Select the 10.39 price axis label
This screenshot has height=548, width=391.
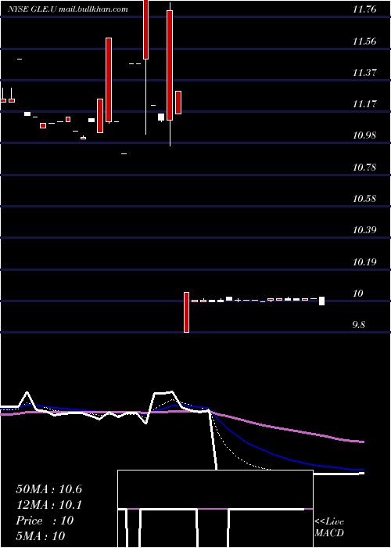tap(364, 230)
